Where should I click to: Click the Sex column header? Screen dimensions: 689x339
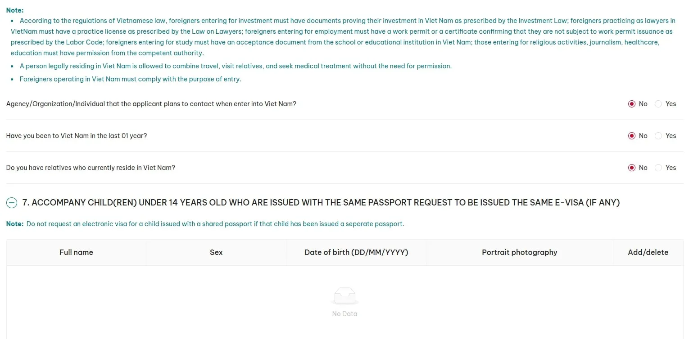pyautogui.click(x=216, y=252)
